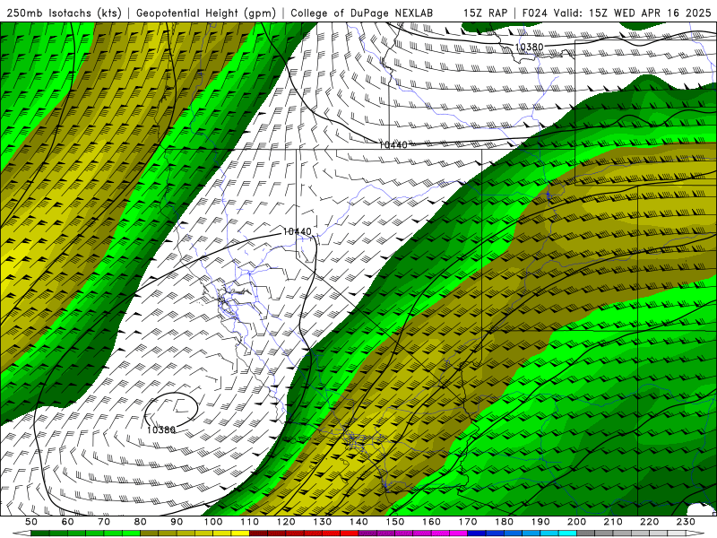Select the 170 isotach scale number
The height and width of the screenshot is (538, 717).
coord(468,522)
